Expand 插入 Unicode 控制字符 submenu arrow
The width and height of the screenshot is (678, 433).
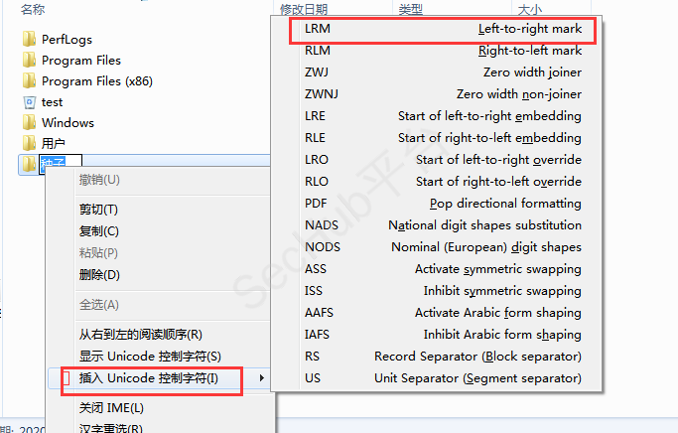[262, 378]
